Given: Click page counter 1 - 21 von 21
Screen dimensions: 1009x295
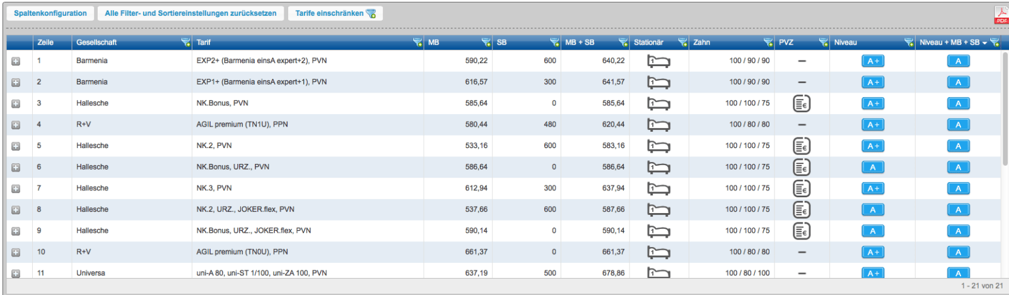Looking at the screenshot, I should tap(982, 286).
